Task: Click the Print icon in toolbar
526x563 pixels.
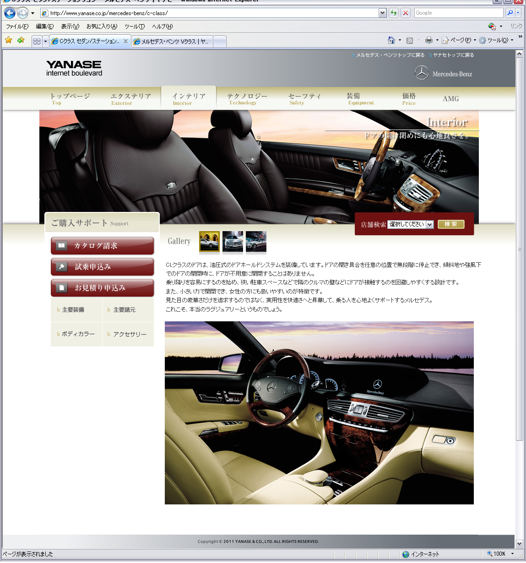Action: (428, 40)
